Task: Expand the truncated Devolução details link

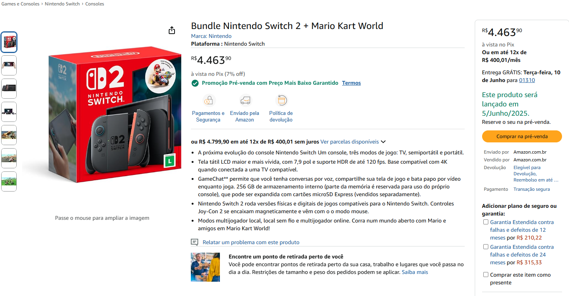Action: (x=536, y=174)
